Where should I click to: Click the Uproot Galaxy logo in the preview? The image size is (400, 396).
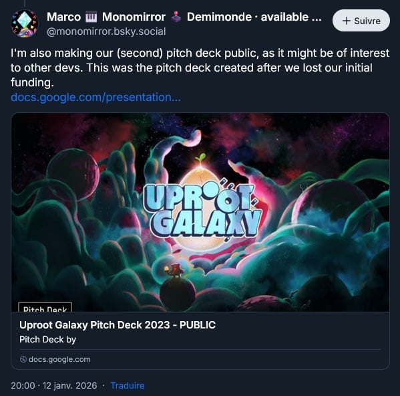click(x=202, y=209)
